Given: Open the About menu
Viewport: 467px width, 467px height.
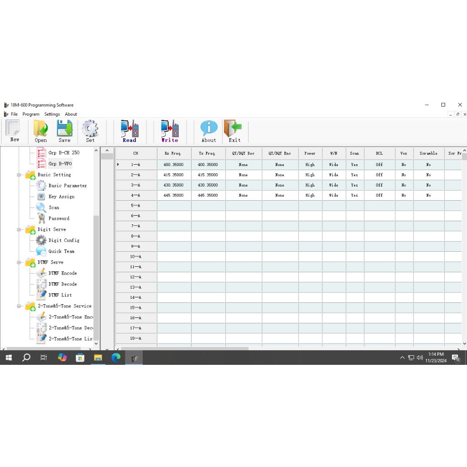Looking at the screenshot, I should [x=71, y=114].
